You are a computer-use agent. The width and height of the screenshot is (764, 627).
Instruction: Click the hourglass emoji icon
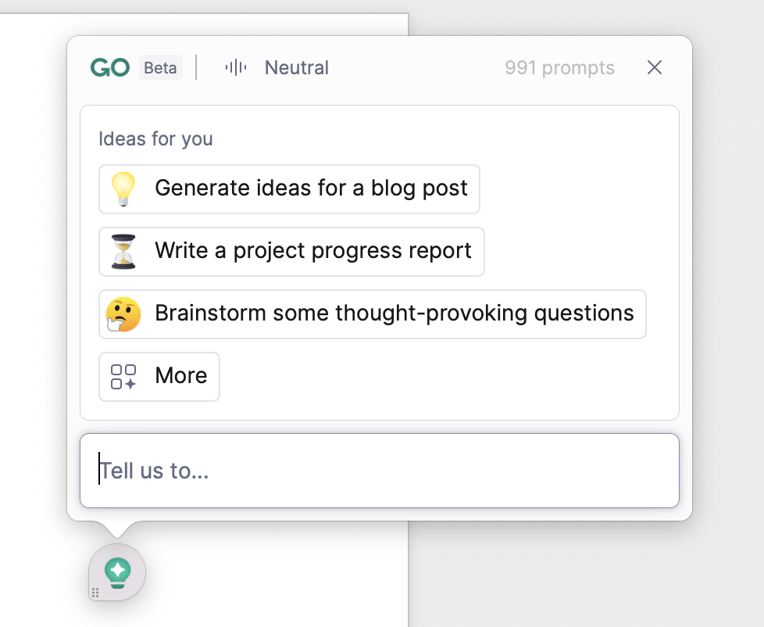click(x=123, y=252)
